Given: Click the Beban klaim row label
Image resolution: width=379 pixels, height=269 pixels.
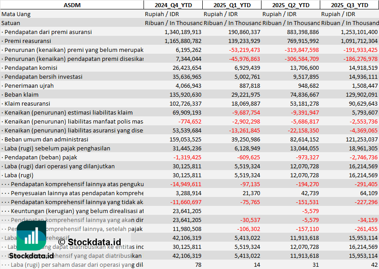Looking at the screenshot, I should coord(22,94).
